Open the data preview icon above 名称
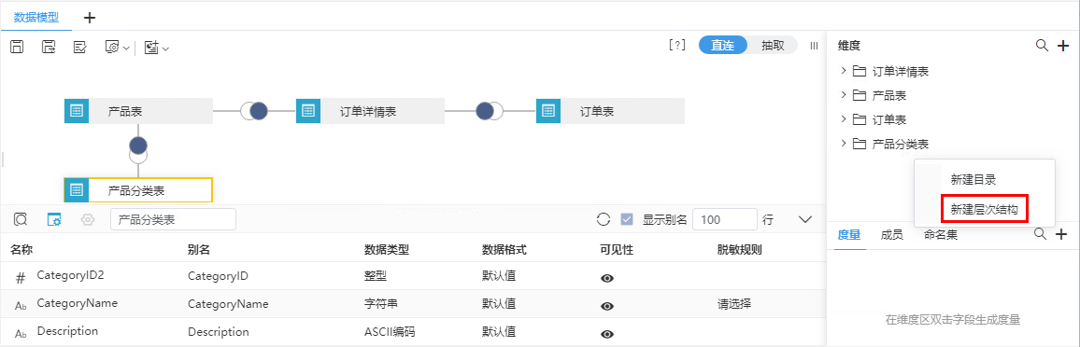This screenshot has width=1080, height=347. coord(21,220)
